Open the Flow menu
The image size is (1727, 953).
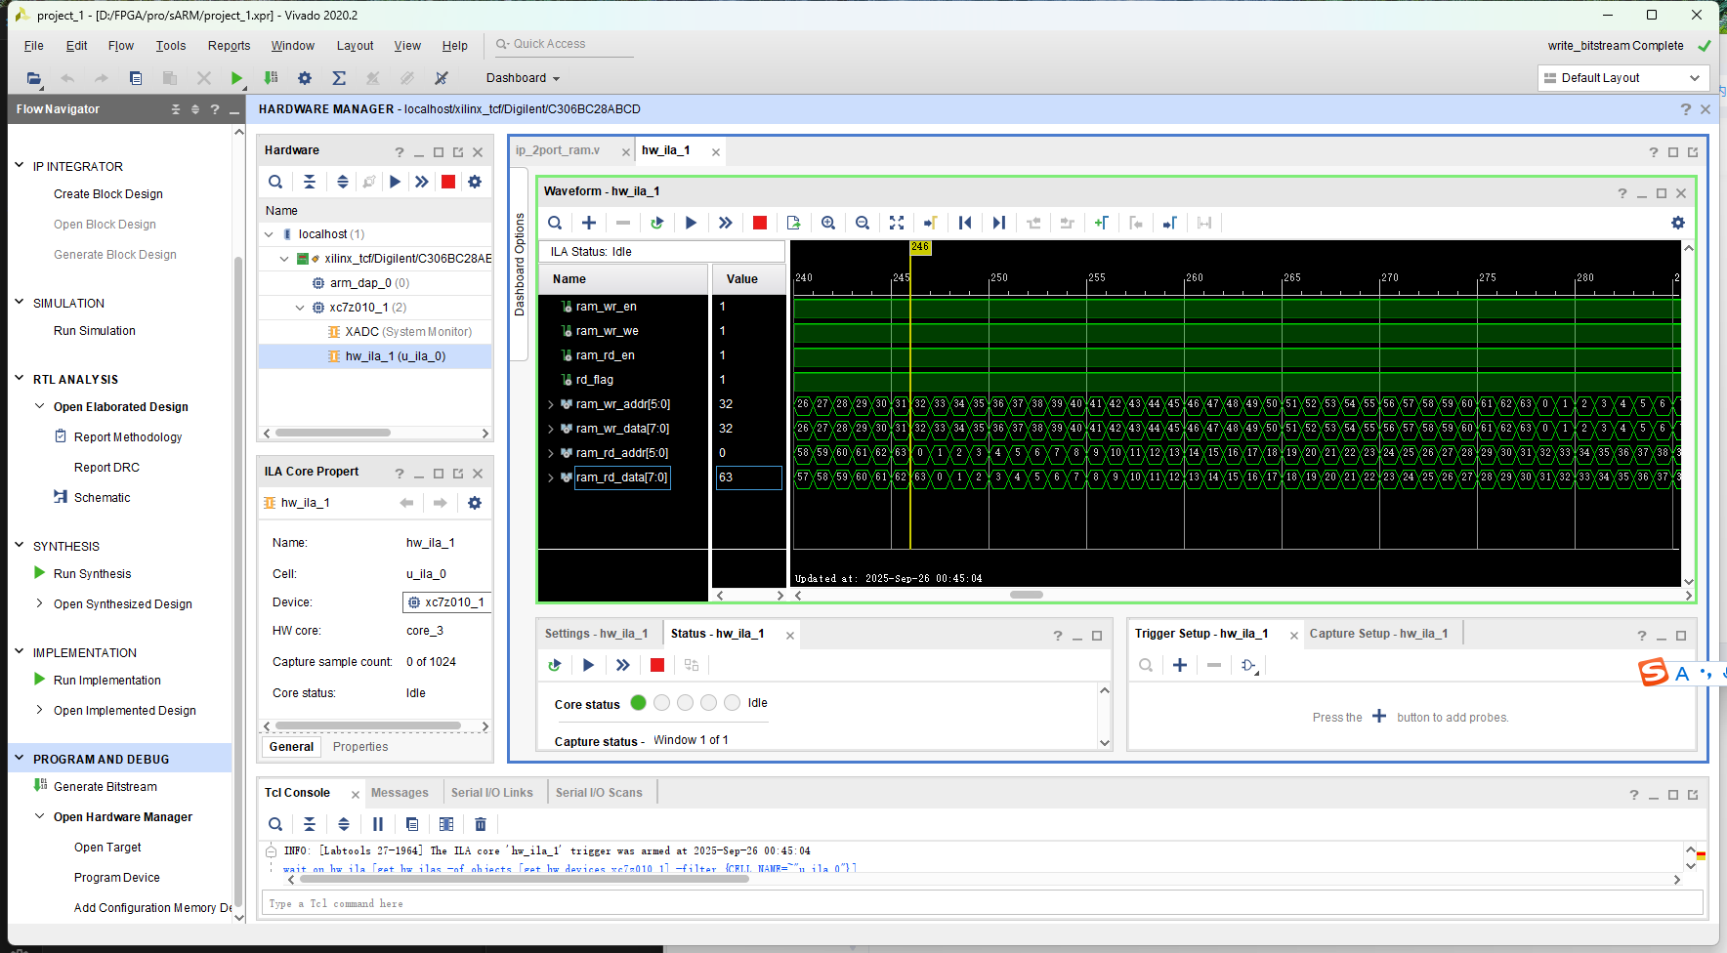[121, 46]
